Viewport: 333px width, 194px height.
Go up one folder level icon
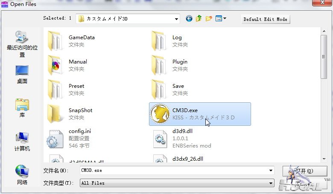tap(199, 19)
